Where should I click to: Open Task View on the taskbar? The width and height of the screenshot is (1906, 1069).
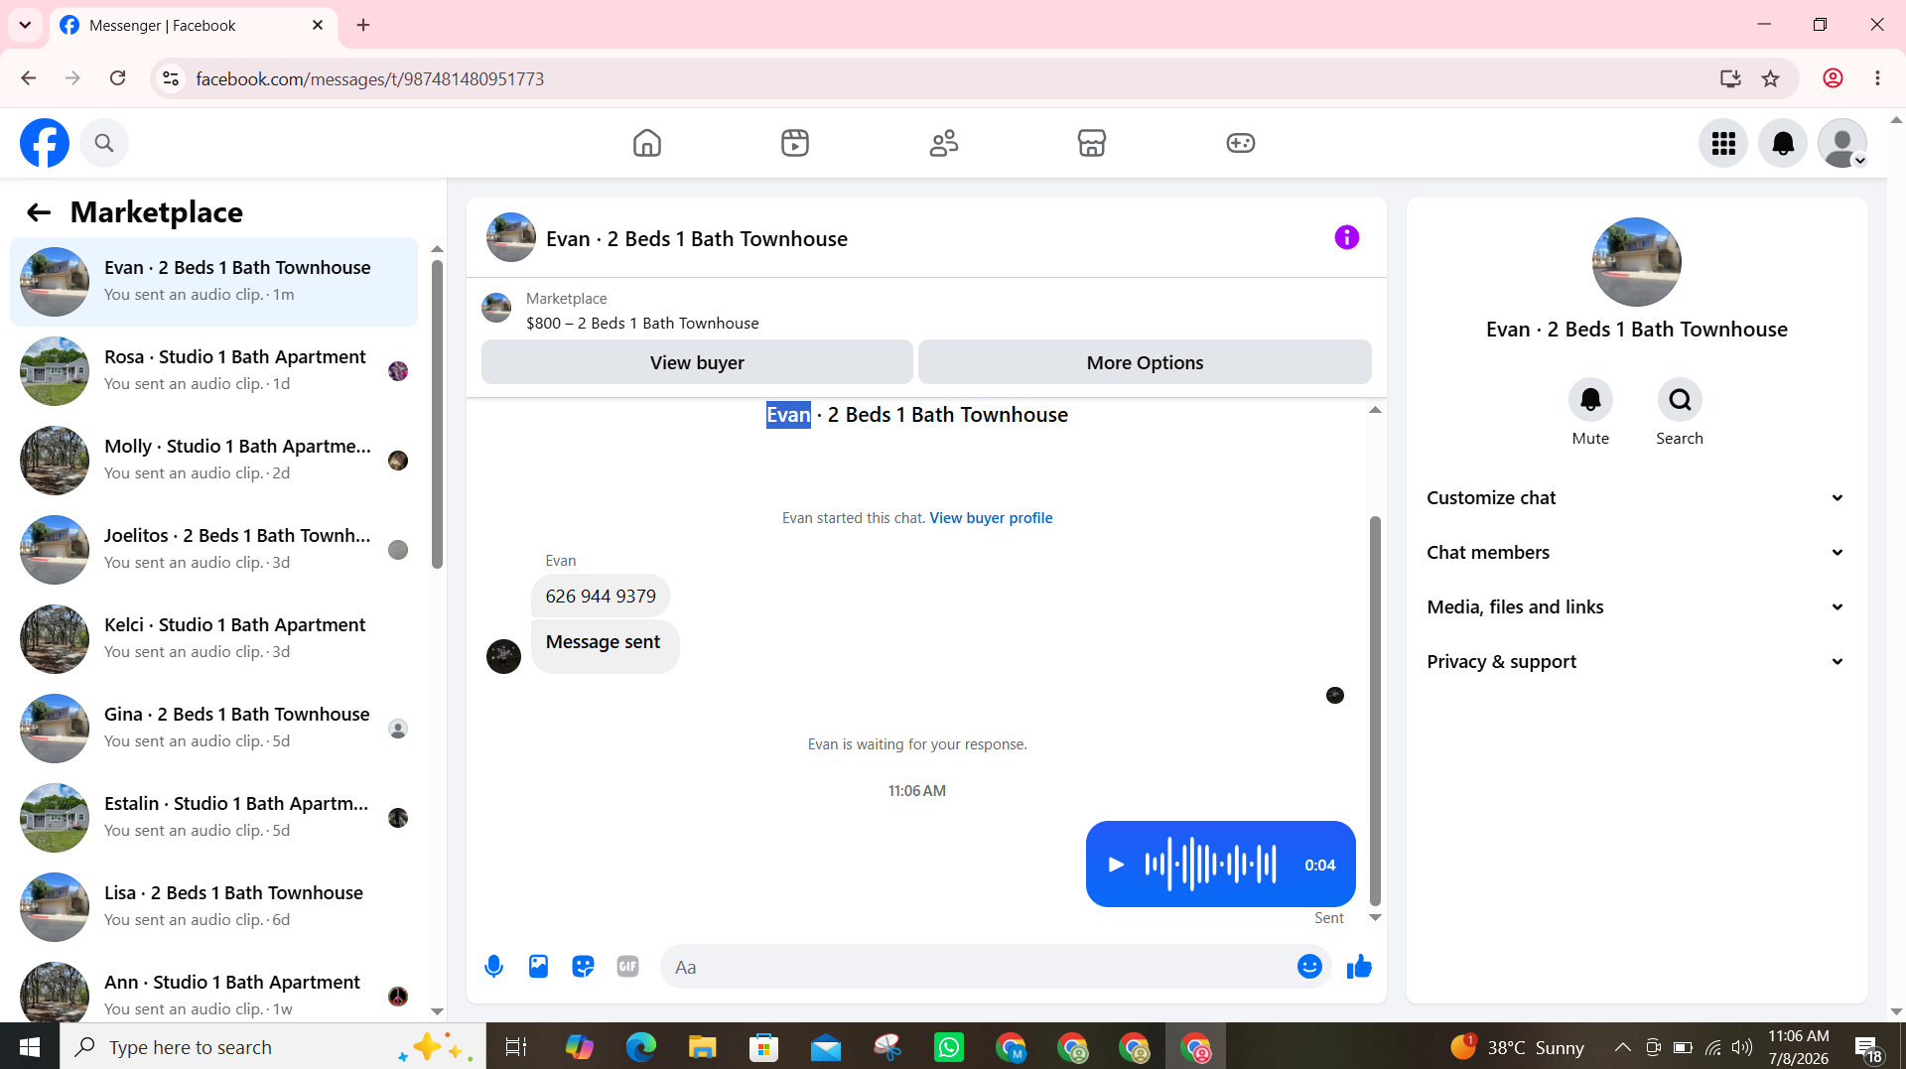[x=516, y=1047]
